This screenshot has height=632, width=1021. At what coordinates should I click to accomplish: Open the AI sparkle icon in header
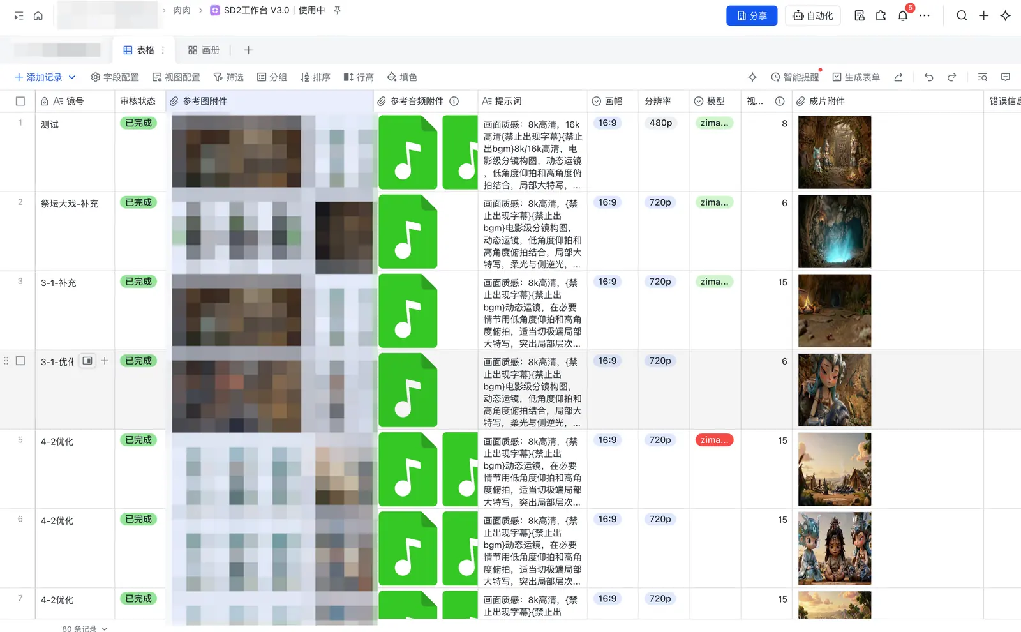tap(1006, 16)
